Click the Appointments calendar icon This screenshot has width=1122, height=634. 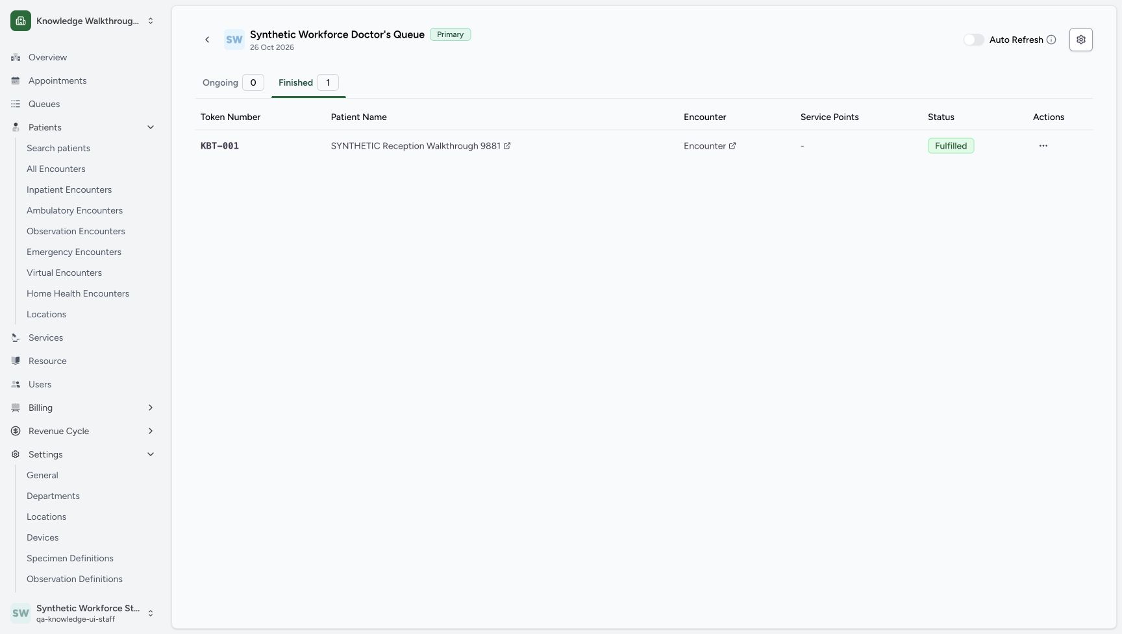tap(16, 80)
